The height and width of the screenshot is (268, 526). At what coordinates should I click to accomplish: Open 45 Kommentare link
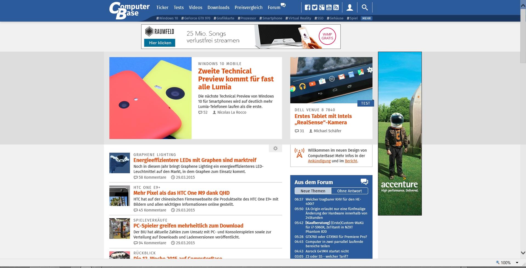pyautogui.click(x=150, y=210)
